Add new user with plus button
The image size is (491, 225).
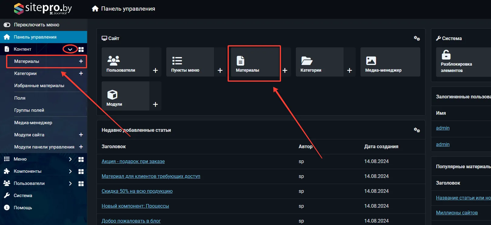[155, 70]
